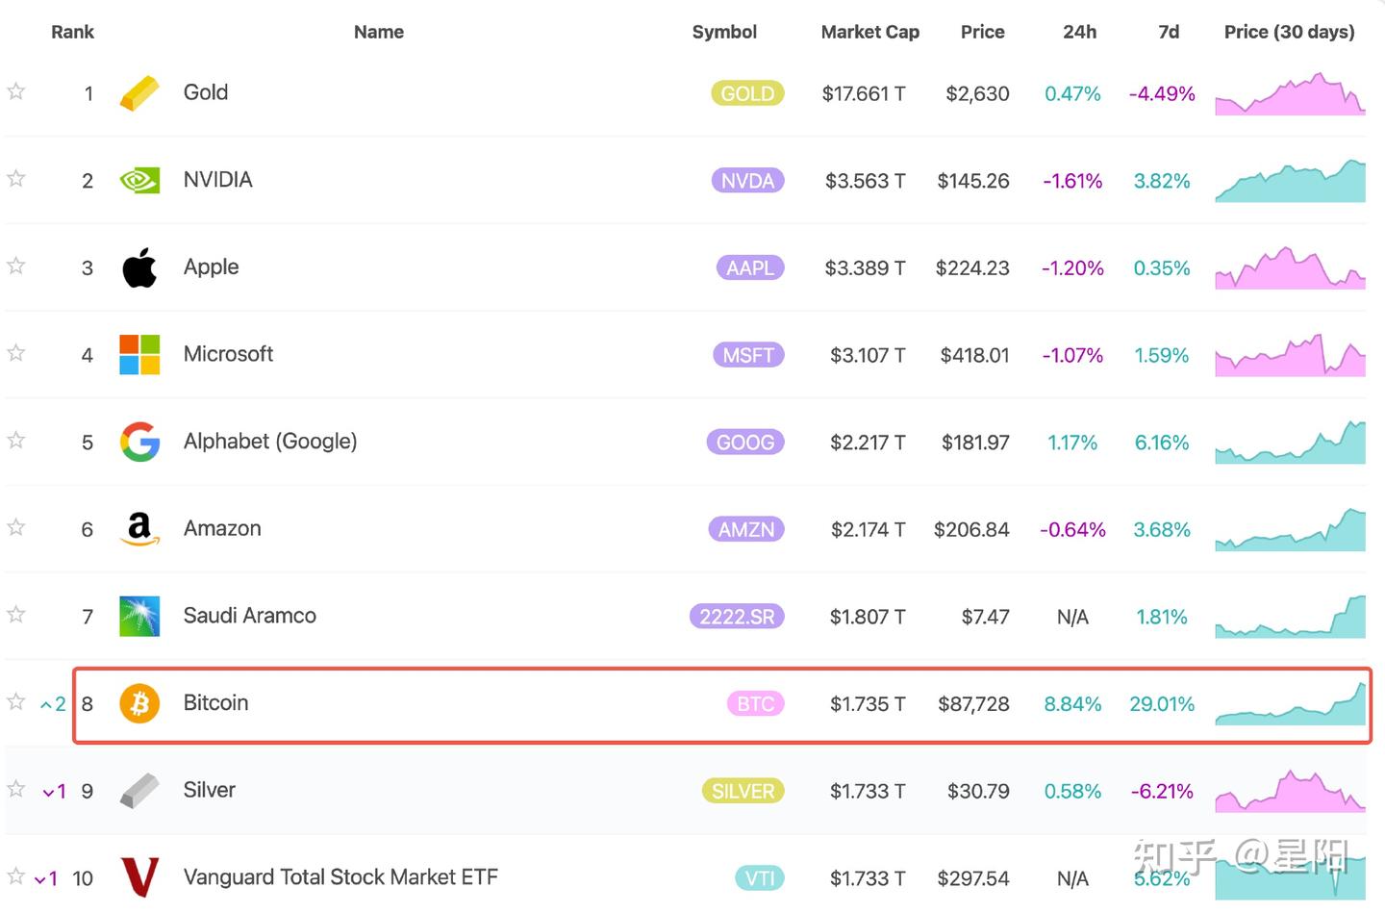Screen dimensions: 1385x913
Task: Select the Microsoft logo icon
Action: coord(139,355)
